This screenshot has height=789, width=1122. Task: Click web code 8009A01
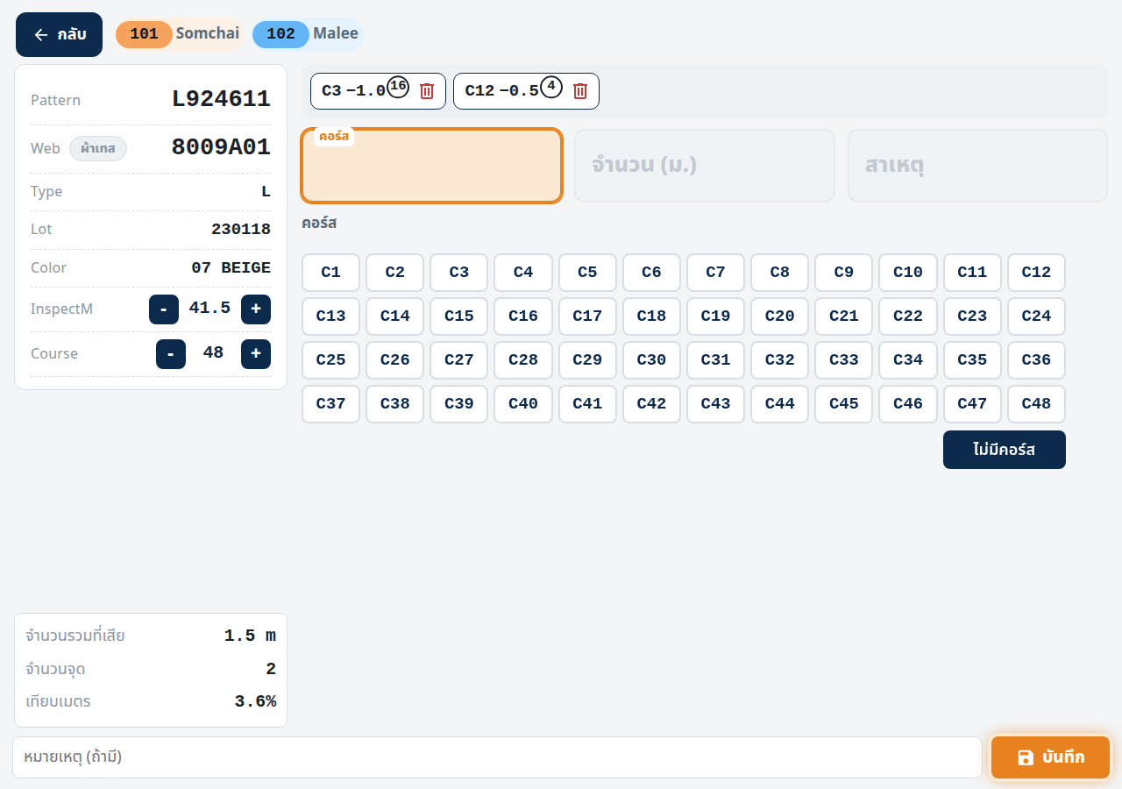pos(221,147)
